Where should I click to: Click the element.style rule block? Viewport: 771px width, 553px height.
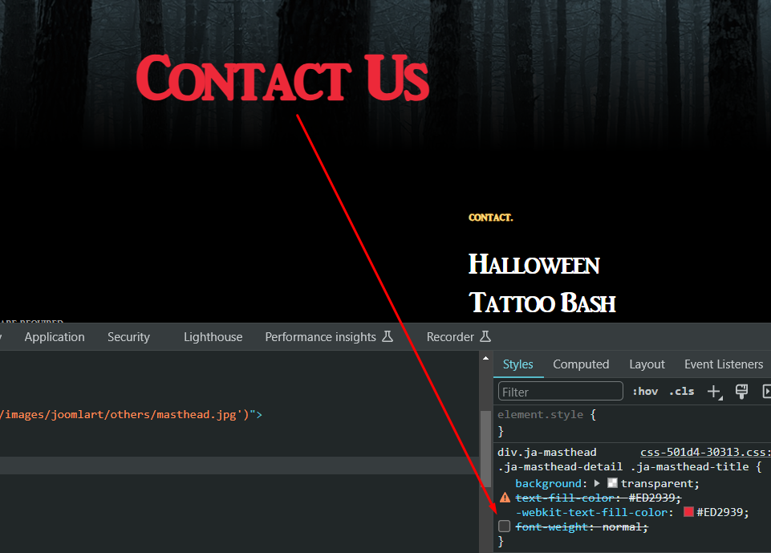coord(632,423)
